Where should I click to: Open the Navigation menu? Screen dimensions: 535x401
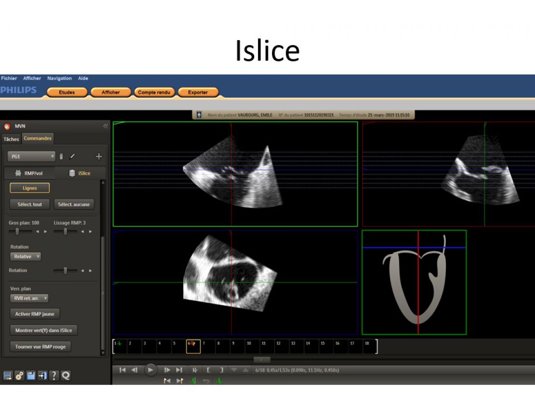(59, 78)
